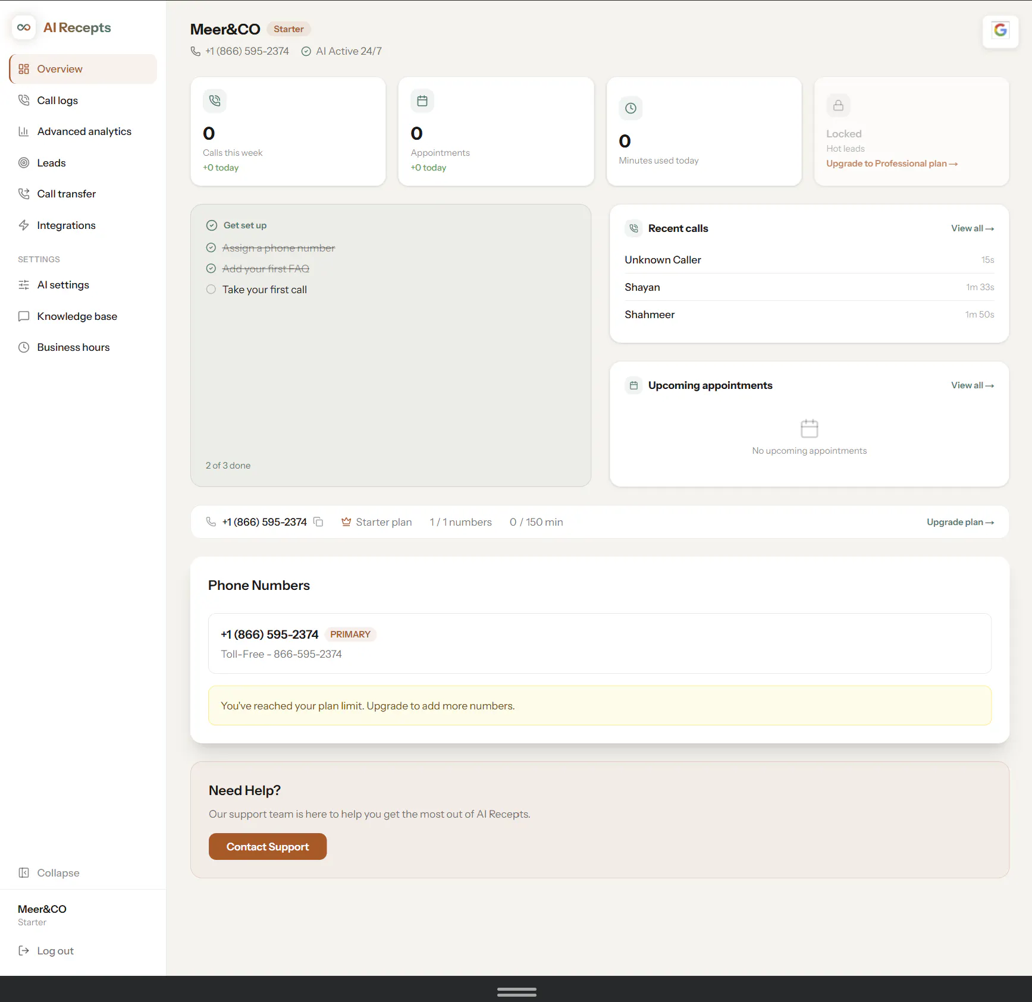Click the PRIMARY badge on the phone number
The width and height of the screenshot is (1032, 1002).
click(350, 635)
